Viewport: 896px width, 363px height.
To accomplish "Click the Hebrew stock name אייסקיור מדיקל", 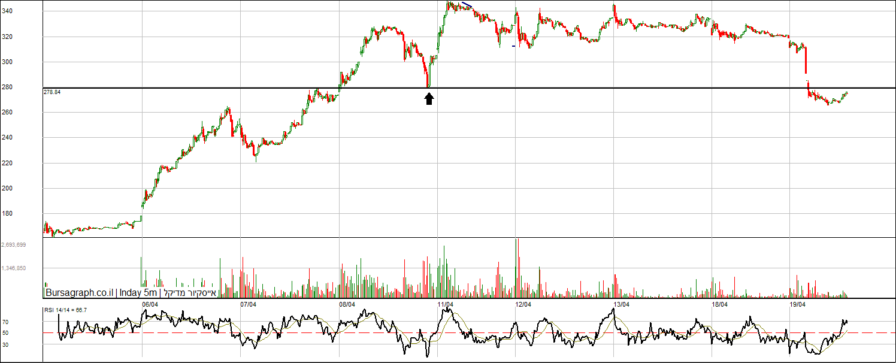I will pos(190,293).
